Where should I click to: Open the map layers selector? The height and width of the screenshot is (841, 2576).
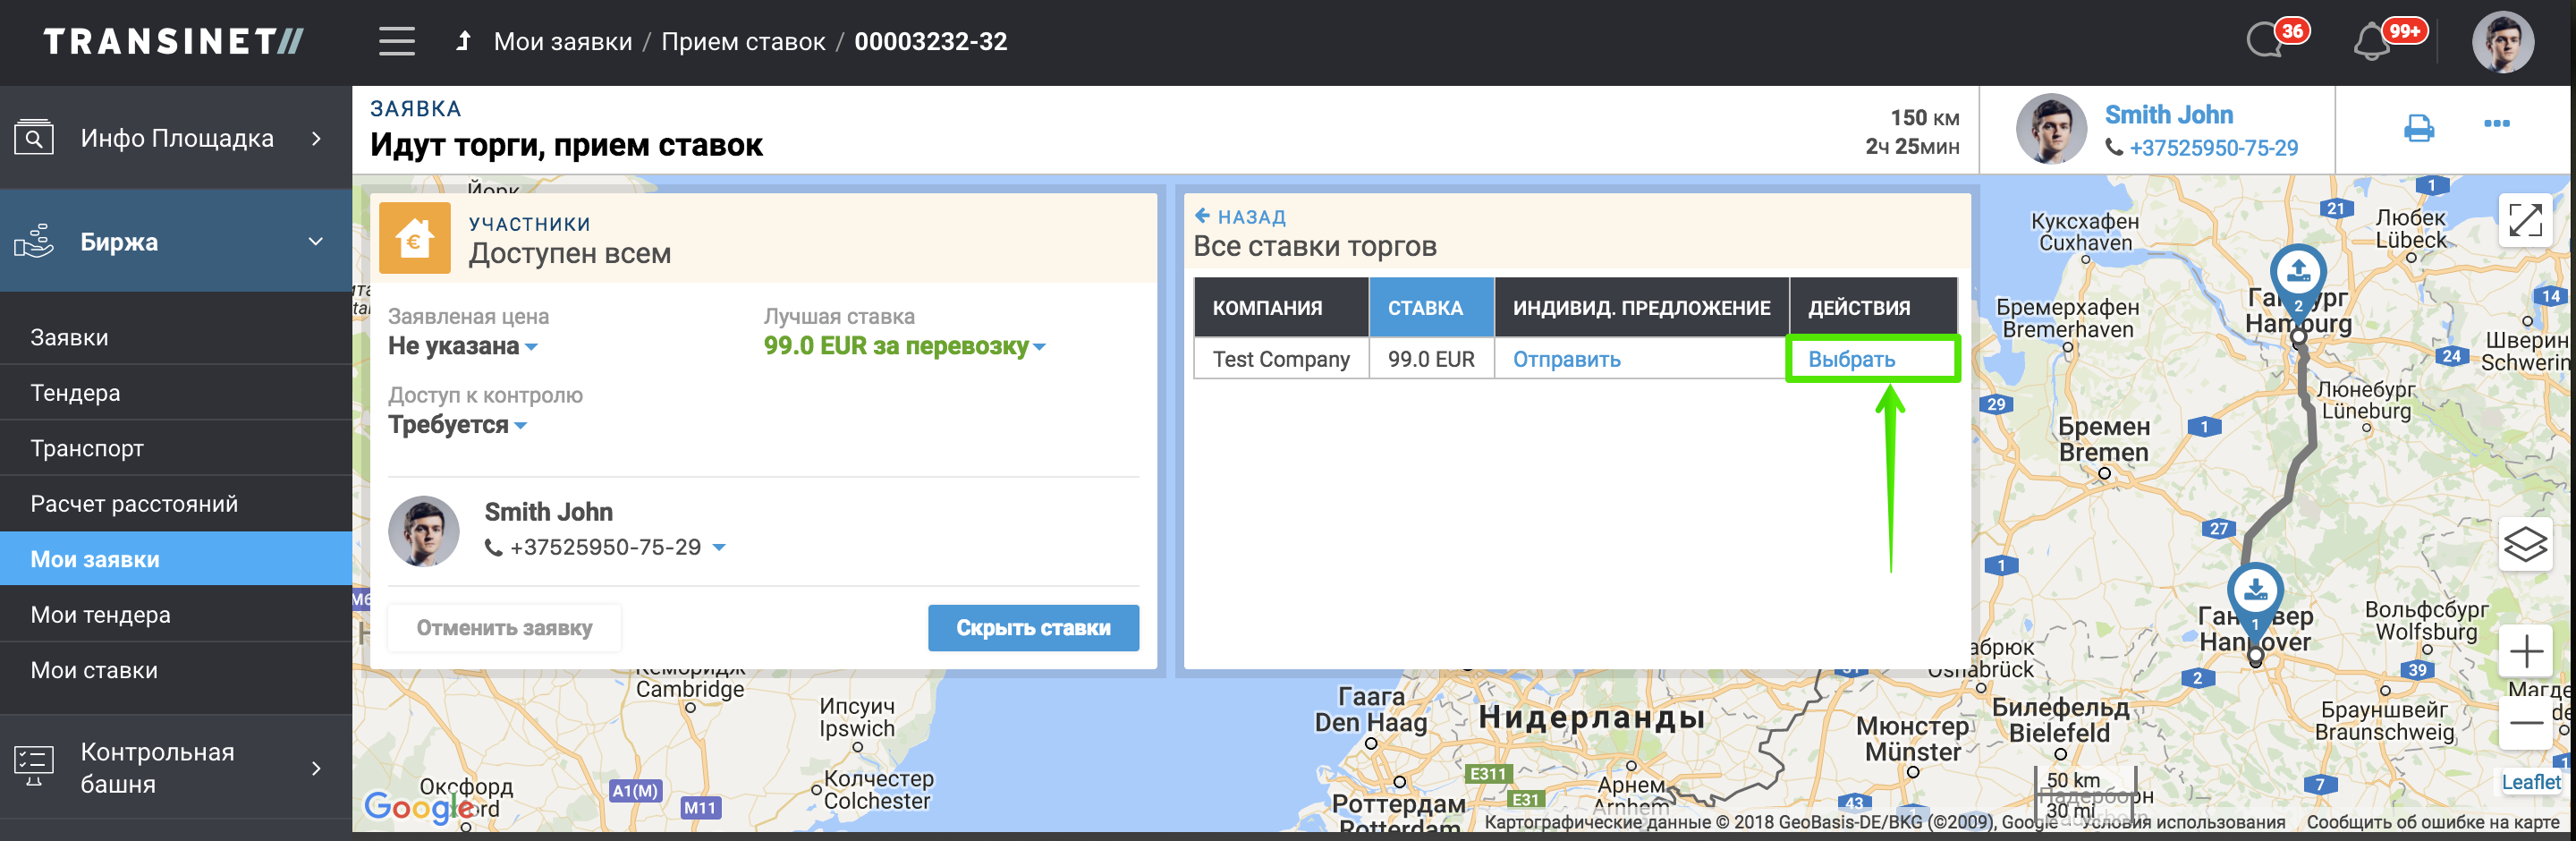(x=2524, y=545)
